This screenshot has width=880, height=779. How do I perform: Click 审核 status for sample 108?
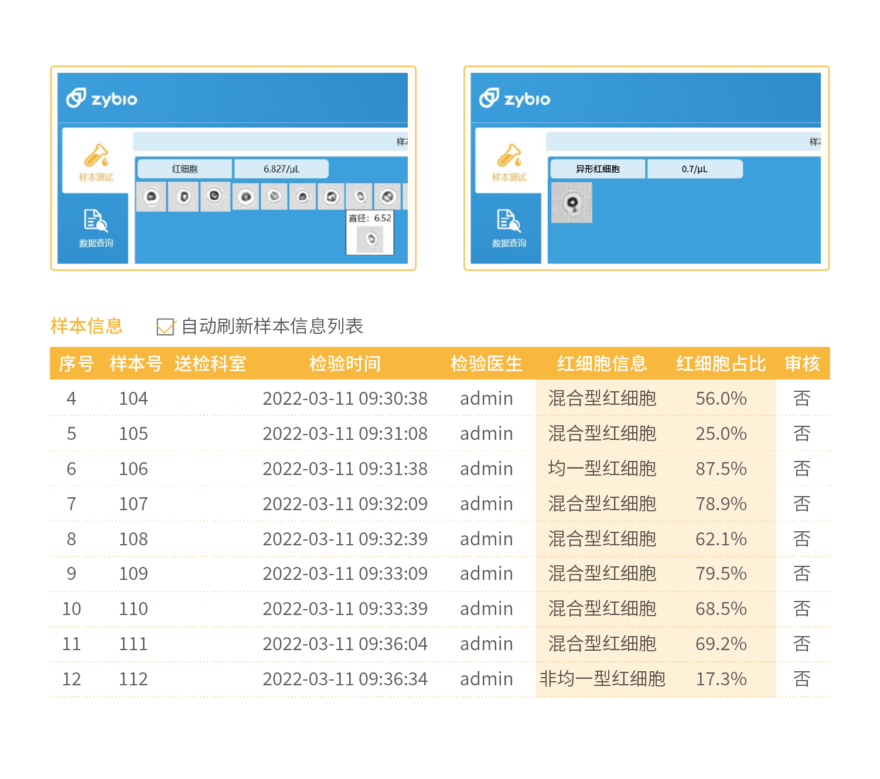tap(801, 539)
